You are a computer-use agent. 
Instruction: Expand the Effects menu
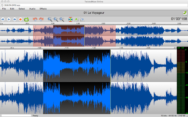click(x=43, y=9)
